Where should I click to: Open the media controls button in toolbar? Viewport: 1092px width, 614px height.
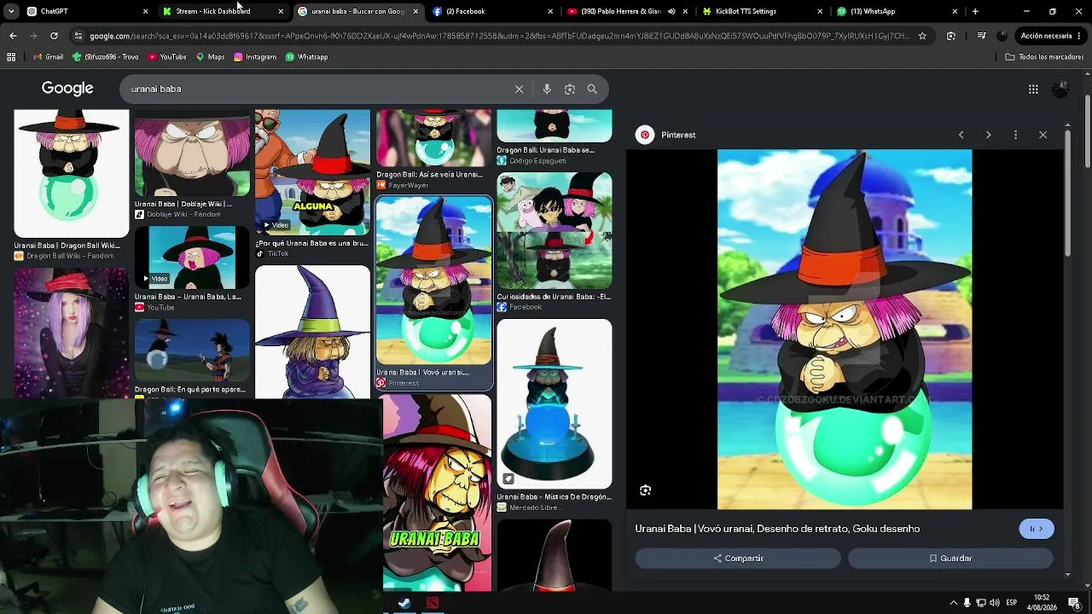(x=981, y=36)
